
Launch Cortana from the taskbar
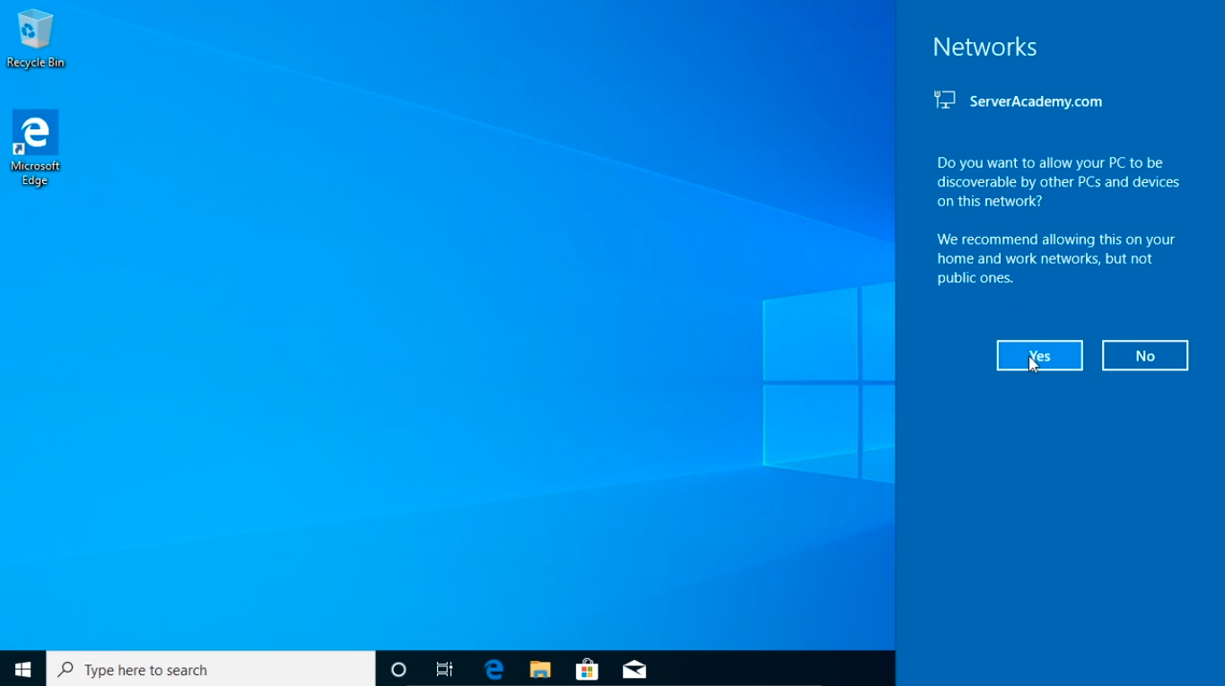398,669
